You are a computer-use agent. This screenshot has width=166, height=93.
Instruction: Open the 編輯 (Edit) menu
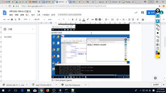click(17, 15)
